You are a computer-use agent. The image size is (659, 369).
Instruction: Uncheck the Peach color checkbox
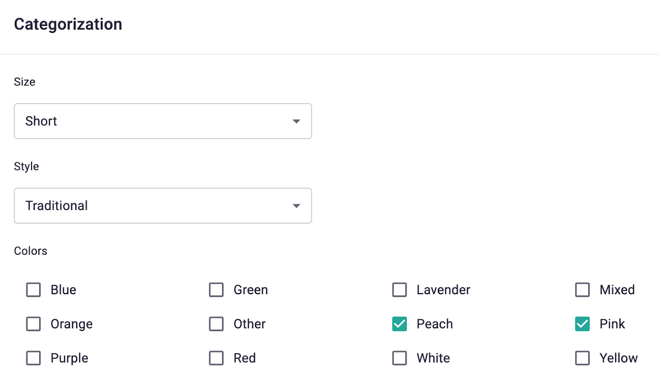400,324
